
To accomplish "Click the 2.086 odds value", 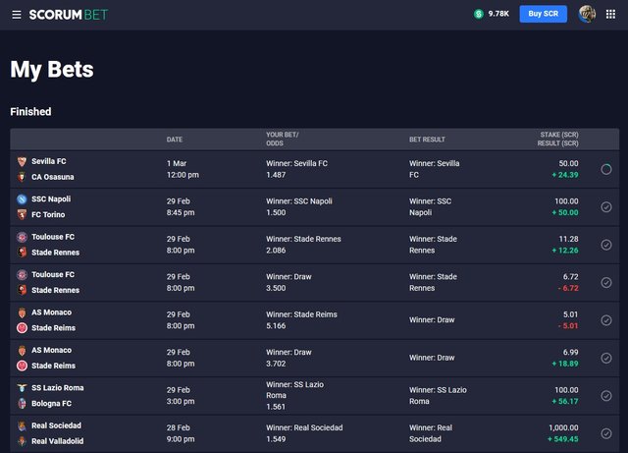I will [276, 251].
